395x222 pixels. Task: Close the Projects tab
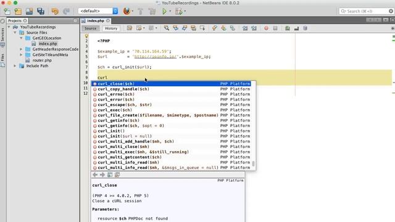click(25, 20)
